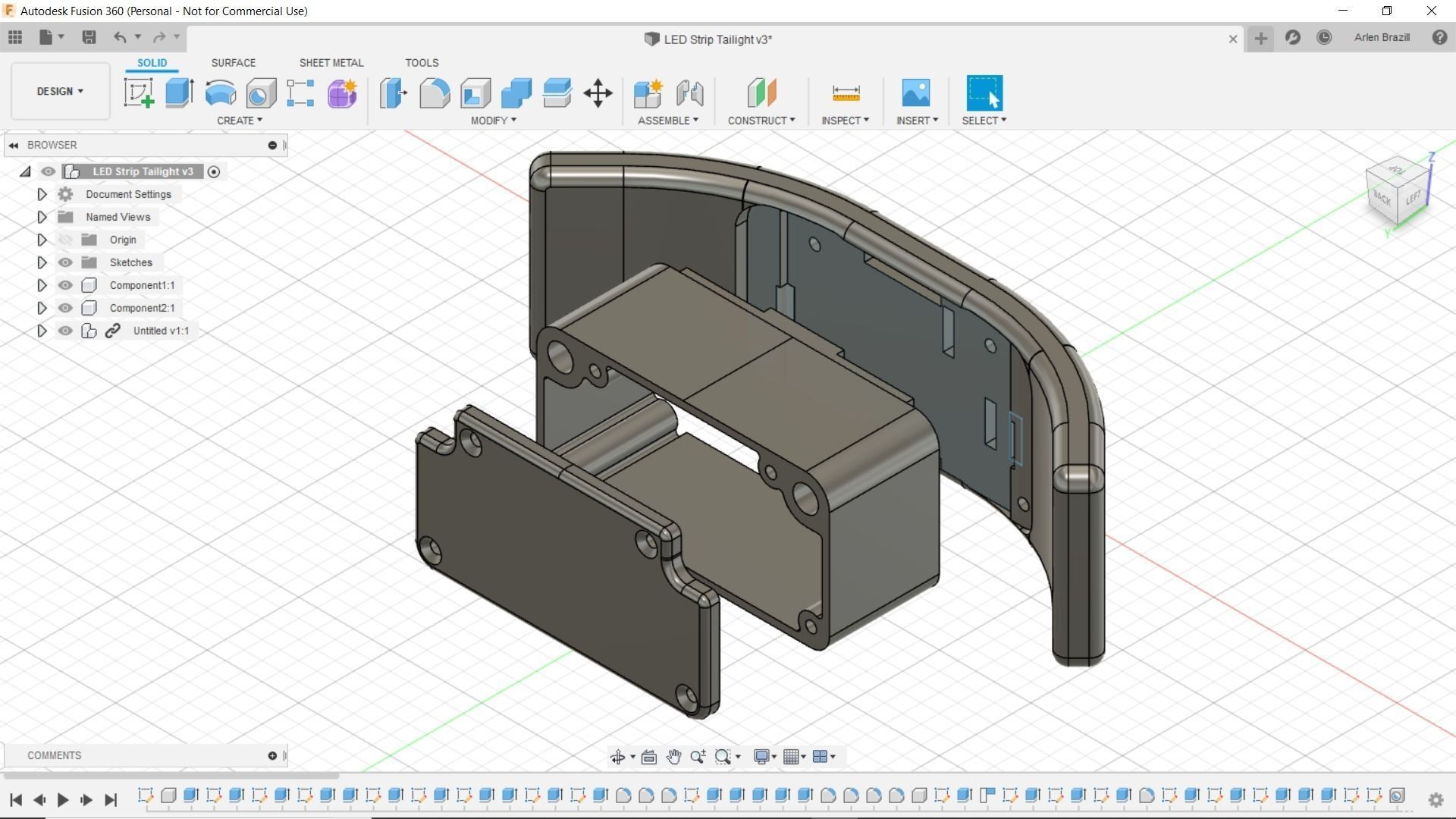Click the New Component icon
1456x819 pixels.
pos(648,93)
